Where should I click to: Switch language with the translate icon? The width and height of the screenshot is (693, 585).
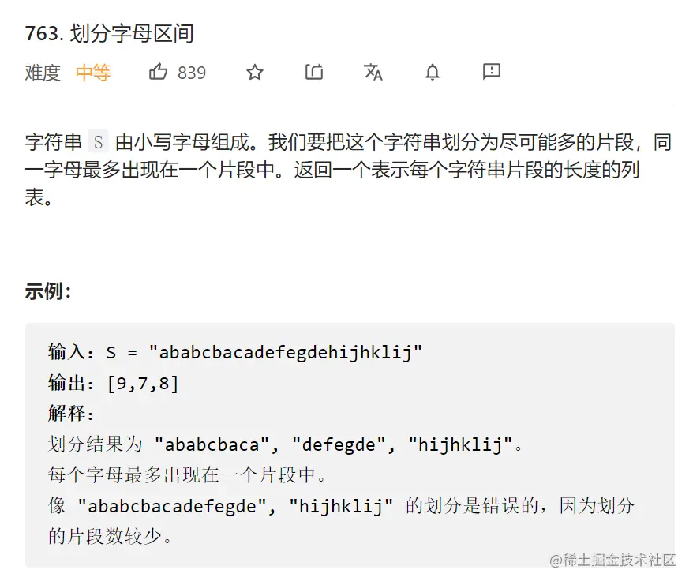pos(373,72)
